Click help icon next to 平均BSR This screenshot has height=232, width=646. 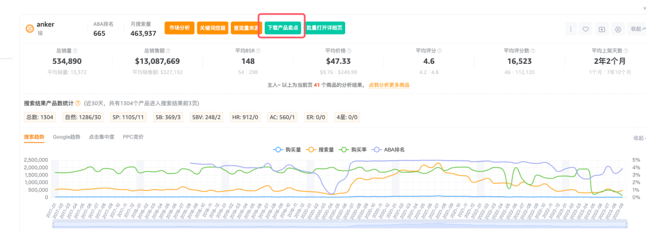pos(258,51)
